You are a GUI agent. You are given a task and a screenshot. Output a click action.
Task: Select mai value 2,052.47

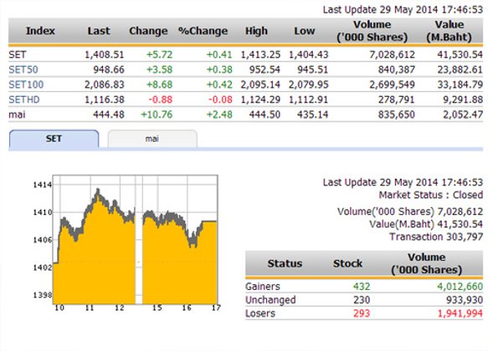463,114
